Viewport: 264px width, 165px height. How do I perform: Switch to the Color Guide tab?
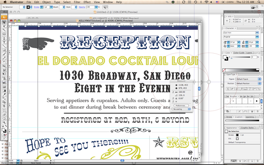click(239, 53)
